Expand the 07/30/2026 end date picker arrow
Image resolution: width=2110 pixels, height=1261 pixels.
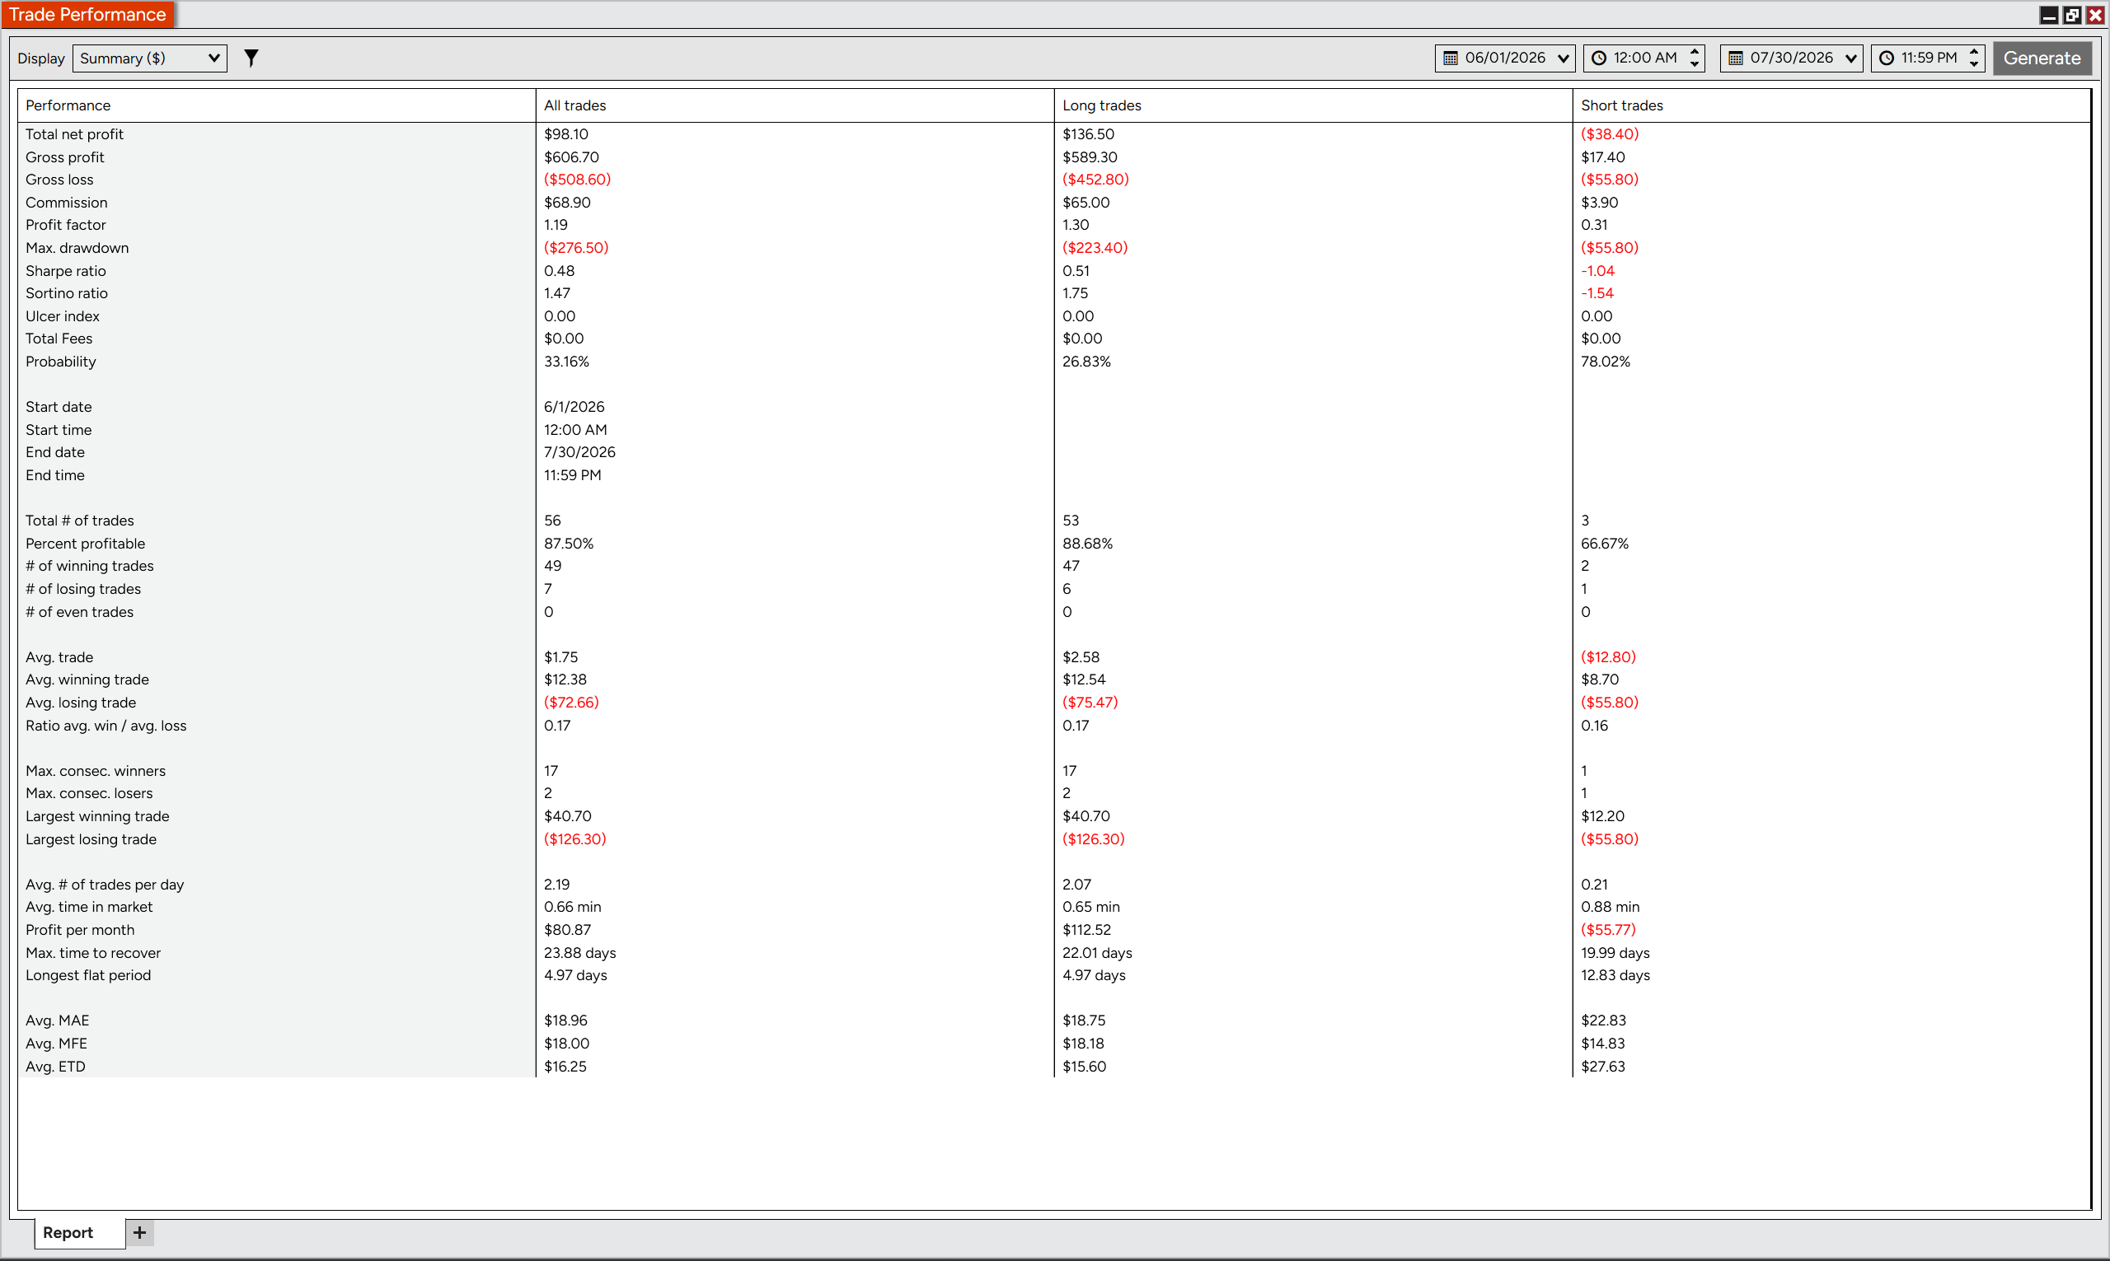click(1850, 58)
